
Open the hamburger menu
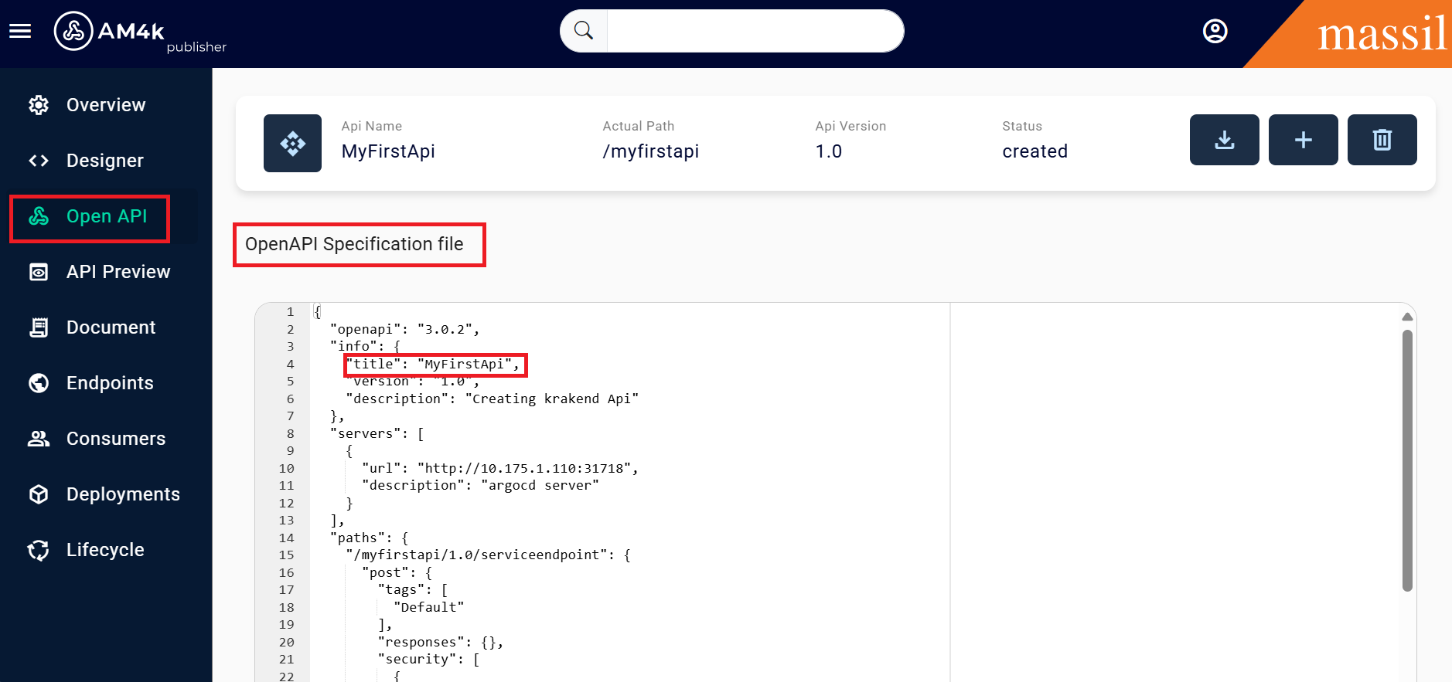pyautogui.click(x=20, y=31)
